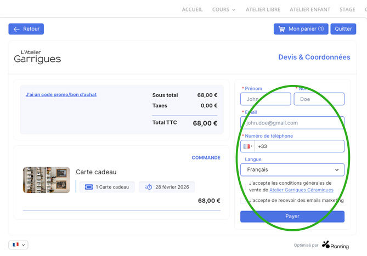The height and width of the screenshot is (256, 367).
Task: Tick the marketing emails checkbox
Action: (243, 200)
